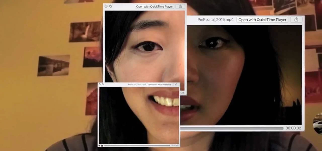Screen dimensions: 322x151
Task: Click full-screen icon in small bottom preview window
Action: (103, 84)
